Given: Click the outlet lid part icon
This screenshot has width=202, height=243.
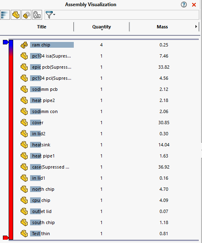Looking at the screenshot, I should tap(24, 211).
